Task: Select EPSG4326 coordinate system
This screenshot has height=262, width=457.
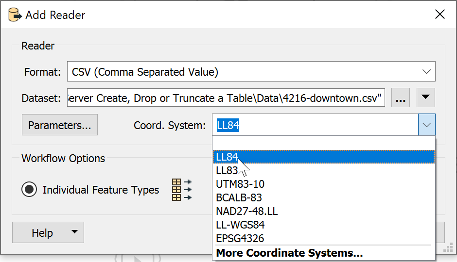Action: pyautogui.click(x=324, y=238)
